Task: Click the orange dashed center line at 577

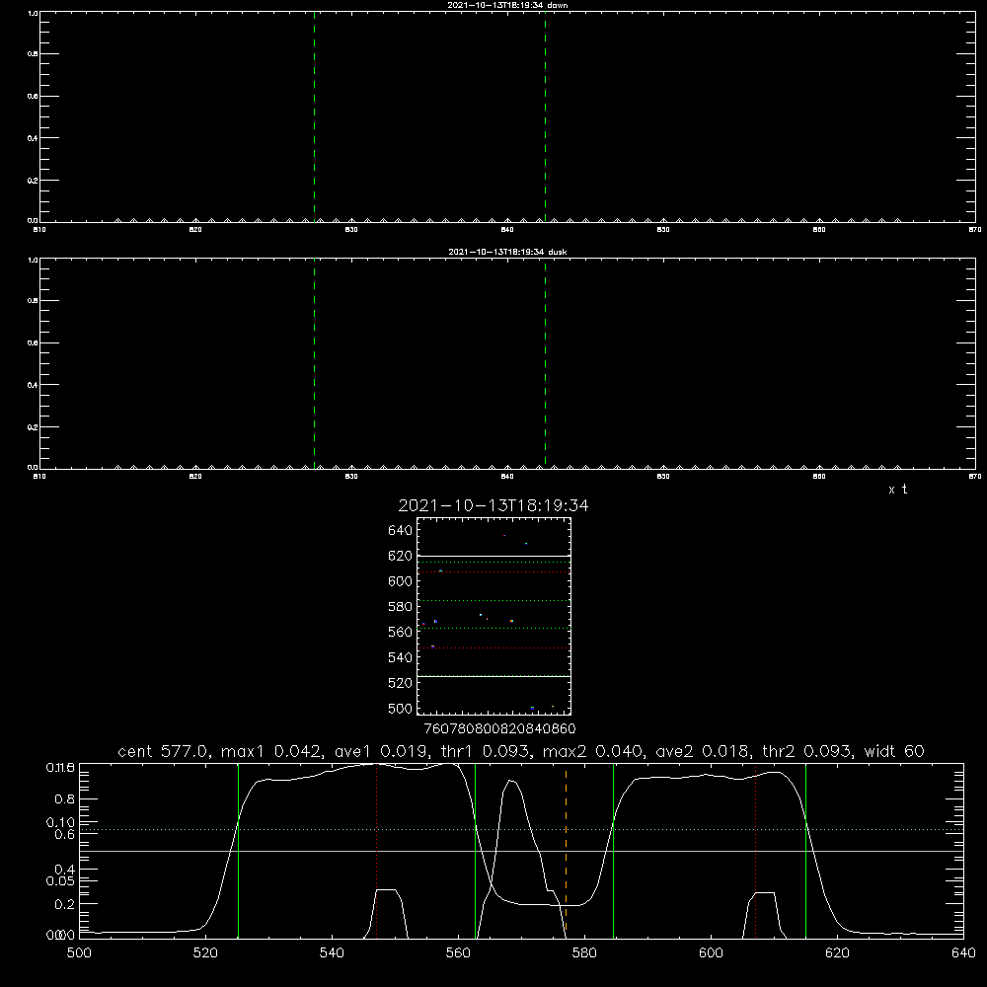Action: click(566, 851)
